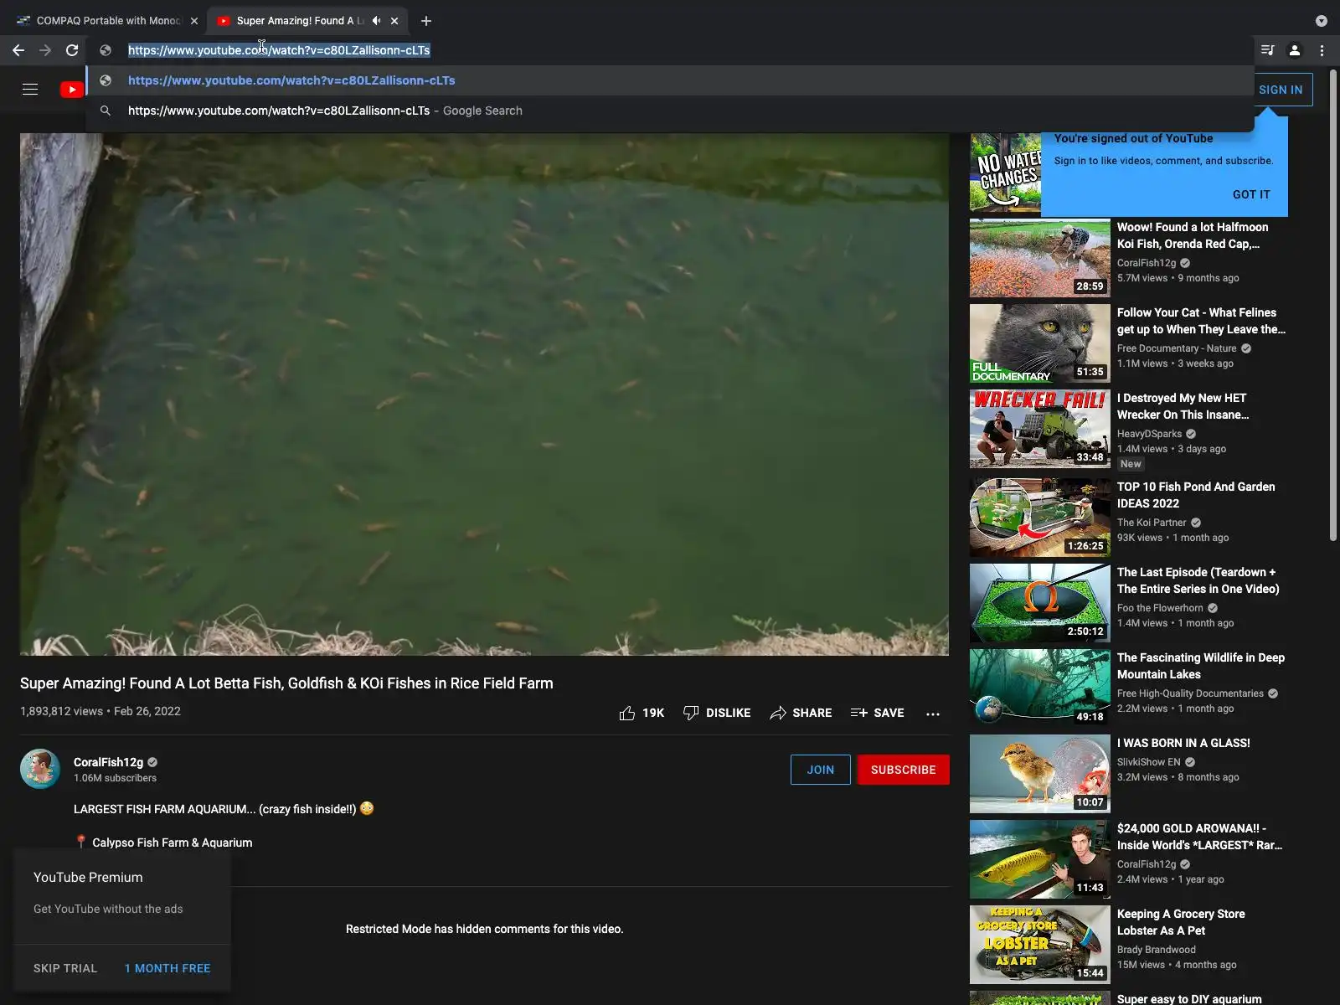Share the video via share arrow
This screenshot has width=1340, height=1005.
click(x=801, y=713)
